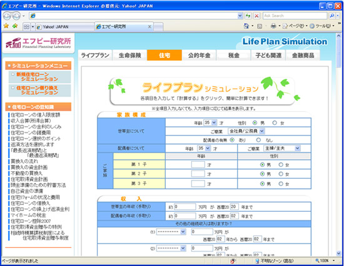
Task: Click the 世帯主の年収 amount field
Action: pos(185,207)
